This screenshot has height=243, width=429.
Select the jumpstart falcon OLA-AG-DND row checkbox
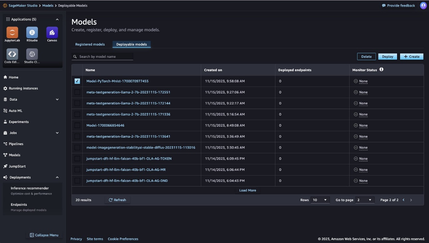(77, 181)
